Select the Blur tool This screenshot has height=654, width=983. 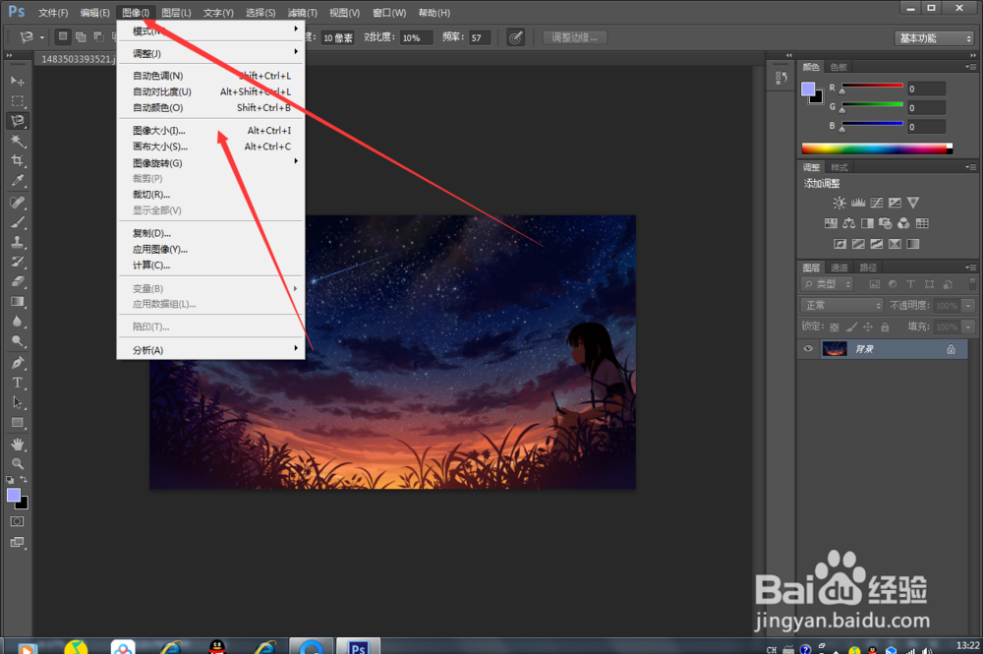(17, 322)
